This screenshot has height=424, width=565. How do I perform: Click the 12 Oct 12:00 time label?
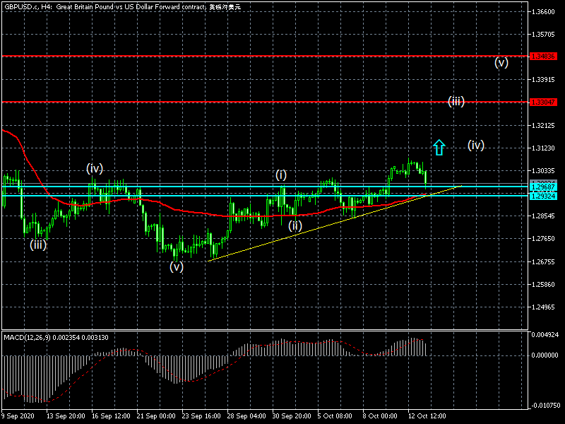click(x=427, y=416)
